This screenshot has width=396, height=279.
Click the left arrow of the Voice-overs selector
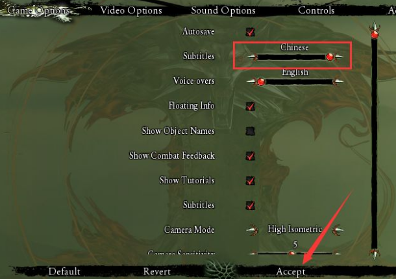click(251, 81)
